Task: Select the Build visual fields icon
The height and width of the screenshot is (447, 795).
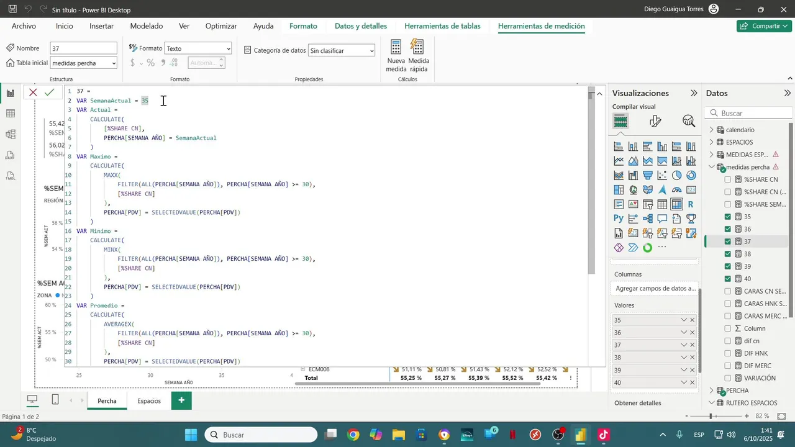Action: click(620, 121)
